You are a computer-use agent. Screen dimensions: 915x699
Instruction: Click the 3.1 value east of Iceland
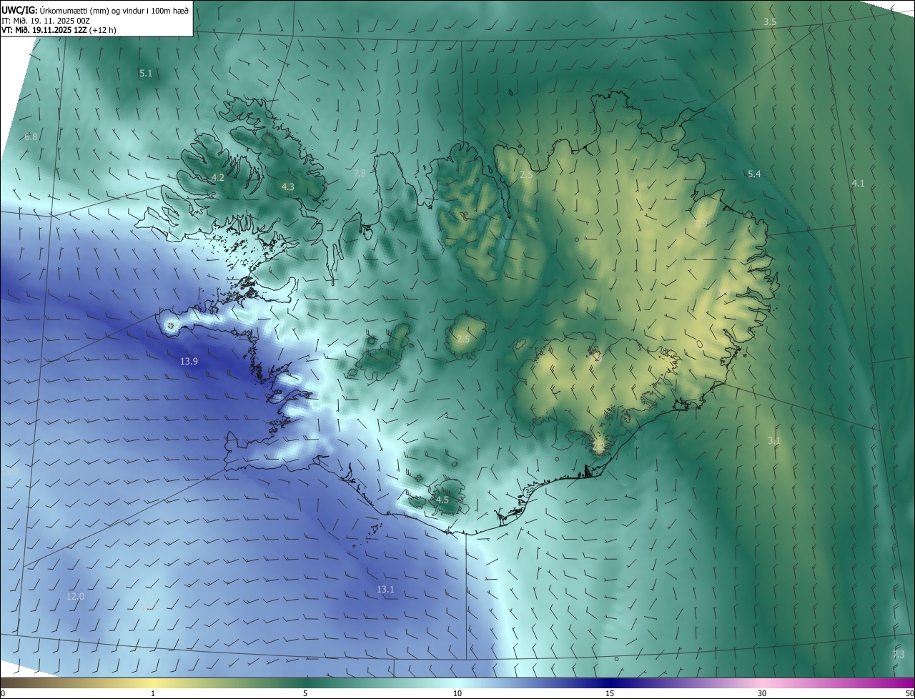tap(774, 440)
